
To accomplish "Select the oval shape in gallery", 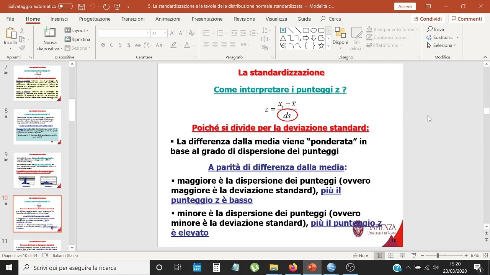I will click(314, 30).
